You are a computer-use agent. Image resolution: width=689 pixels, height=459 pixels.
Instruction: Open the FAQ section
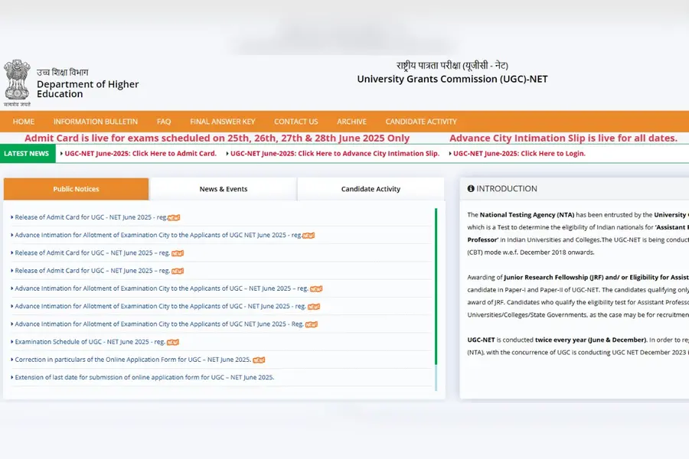point(163,121)
